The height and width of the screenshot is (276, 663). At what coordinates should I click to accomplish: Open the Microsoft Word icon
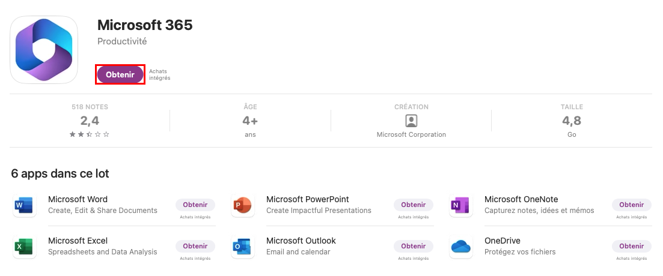(x=24, y=205)
